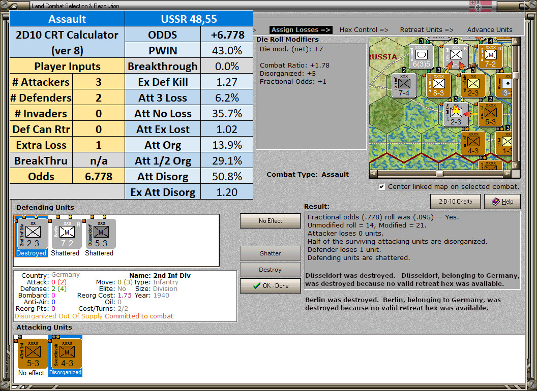Shatter the selected unit
Screen dimensions: 537x391
270,253
